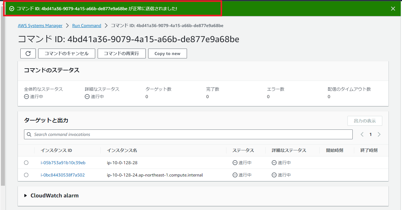The image size is (402, 210).
Task: Click in-progress icon under 全体的なステータス
Action: click(26, 97)
